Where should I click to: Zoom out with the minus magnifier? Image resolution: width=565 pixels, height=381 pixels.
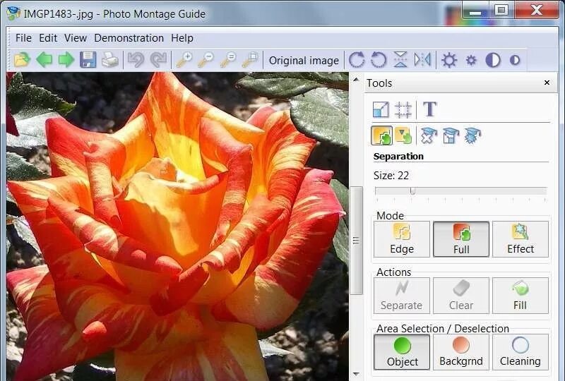[x=206, y=60]
